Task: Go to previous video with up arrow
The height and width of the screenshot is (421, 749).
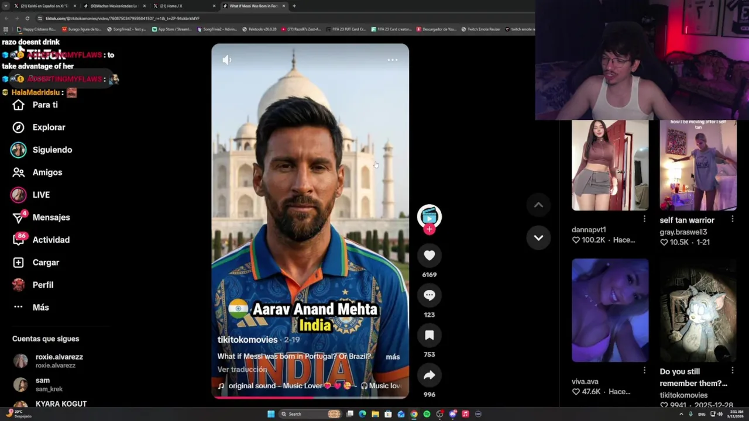Action: pyautogui.click(x=538, y=205)
